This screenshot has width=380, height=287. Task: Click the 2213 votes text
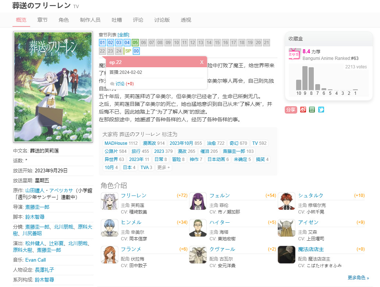[356, 67]
